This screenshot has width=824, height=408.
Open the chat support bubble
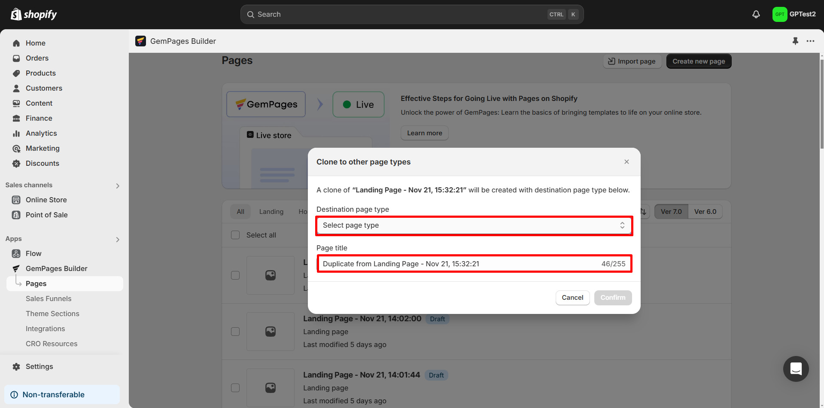click(x=796, y=369)
